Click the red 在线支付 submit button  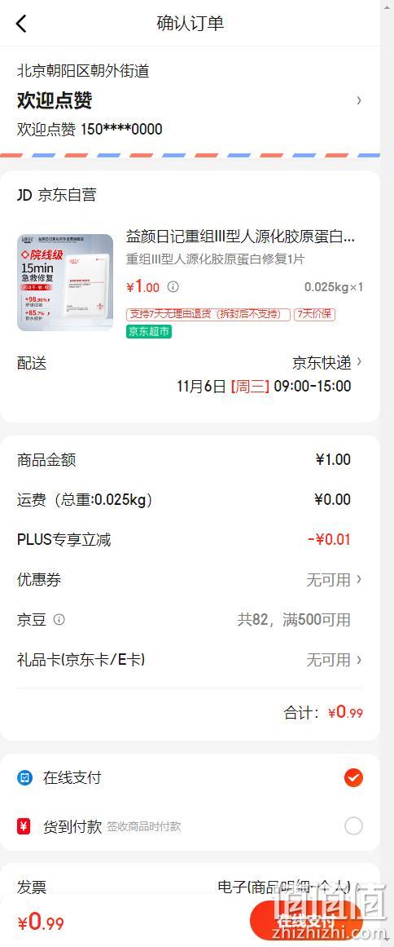coord(307,923)
